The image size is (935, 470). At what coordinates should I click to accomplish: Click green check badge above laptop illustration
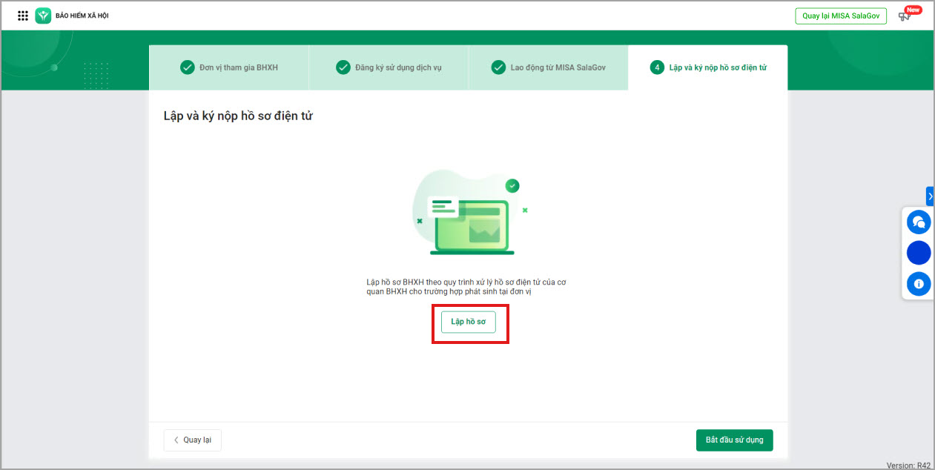coord(512,185)
